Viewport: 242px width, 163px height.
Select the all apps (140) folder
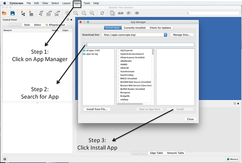[x=91, y=50]
